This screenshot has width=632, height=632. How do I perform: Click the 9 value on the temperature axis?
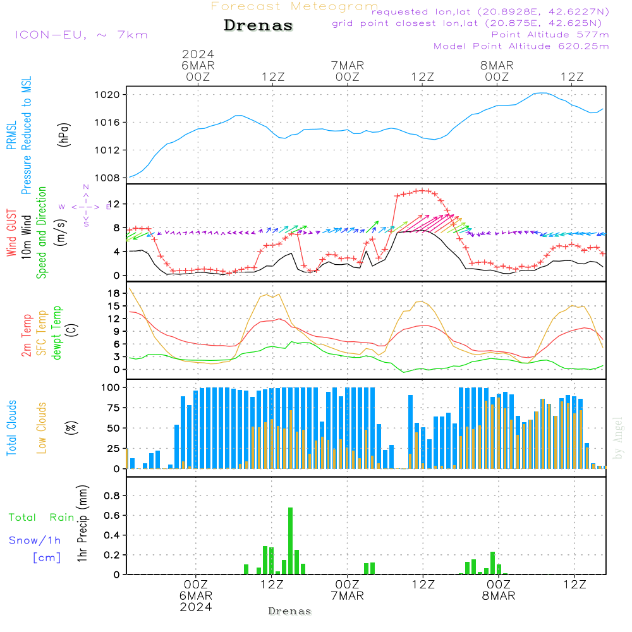click(x=116, y=332)
